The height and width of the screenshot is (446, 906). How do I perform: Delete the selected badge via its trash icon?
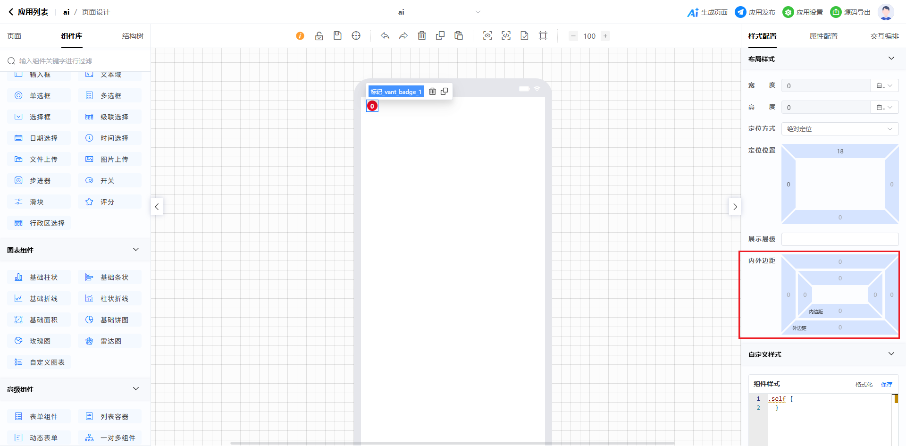tap(432, 92)
